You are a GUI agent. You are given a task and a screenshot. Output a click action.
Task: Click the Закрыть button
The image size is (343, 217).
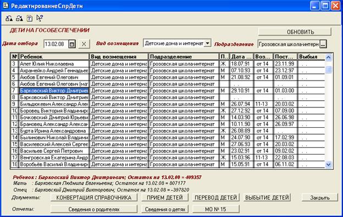click(320, 198)
